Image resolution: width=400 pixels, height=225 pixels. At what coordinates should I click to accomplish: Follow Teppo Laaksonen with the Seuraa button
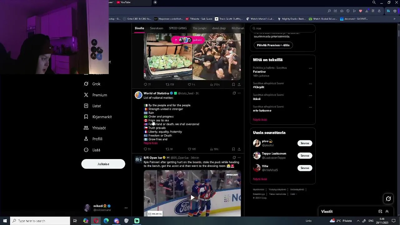pos(305,156)
